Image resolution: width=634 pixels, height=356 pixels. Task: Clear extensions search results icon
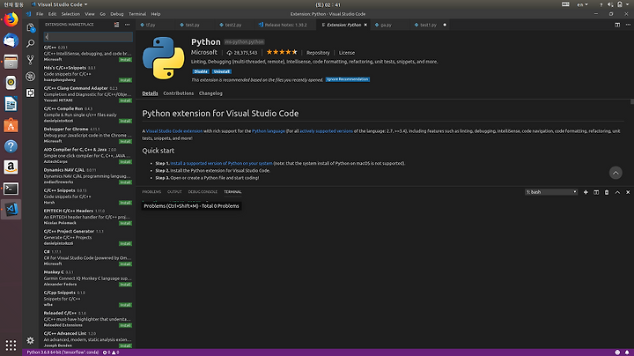coord(116,25)
